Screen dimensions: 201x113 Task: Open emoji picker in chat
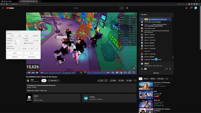click(142, 69)
